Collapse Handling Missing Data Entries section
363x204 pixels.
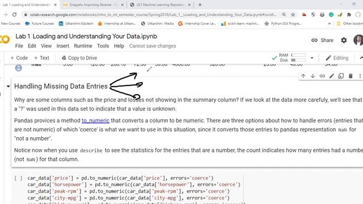coord(9,86)
